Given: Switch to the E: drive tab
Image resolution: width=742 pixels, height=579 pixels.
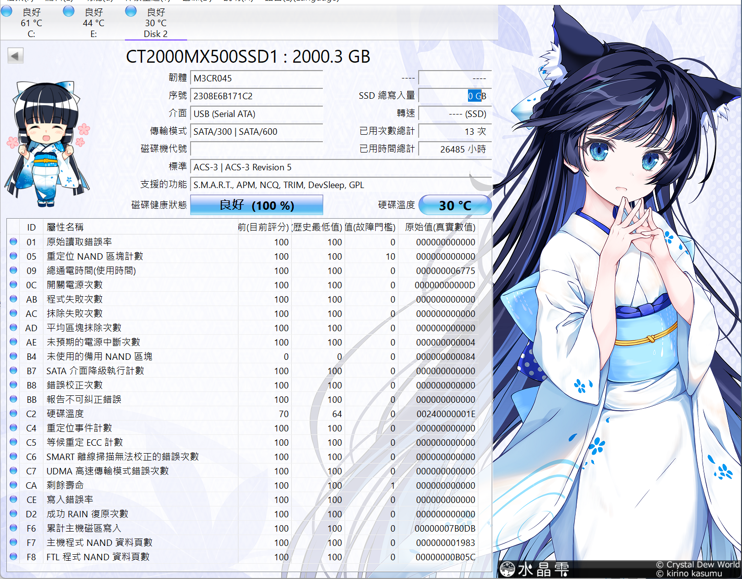Looking at the screenshot, I should coord(93,23).
